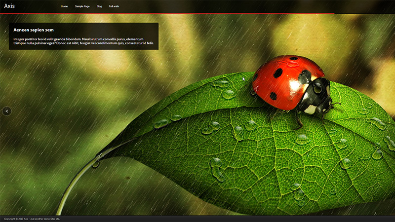The width and height of the screenshot is (395, 222).
Task: Open the Blog menu item
Action: (x=99, y=6)
